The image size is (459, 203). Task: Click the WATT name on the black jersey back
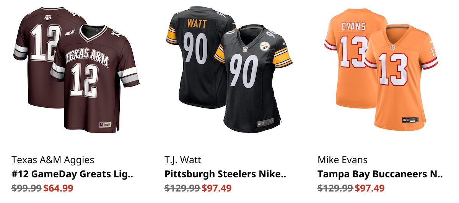click(197, 24)
